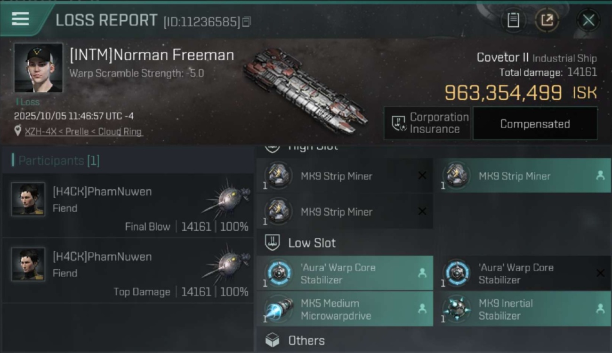Viewport: 612px width, 353px height.
Task: Expand the Others section
Action: click(x=306, y=340)
